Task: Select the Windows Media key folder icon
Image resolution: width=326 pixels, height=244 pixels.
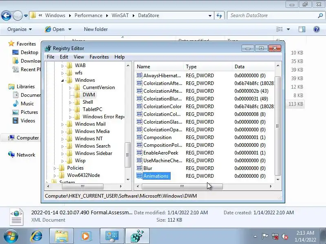Action: [69, 131]
